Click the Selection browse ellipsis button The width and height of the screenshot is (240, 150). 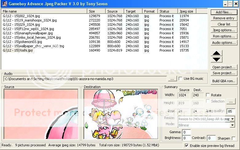click(x=231, y=101)
